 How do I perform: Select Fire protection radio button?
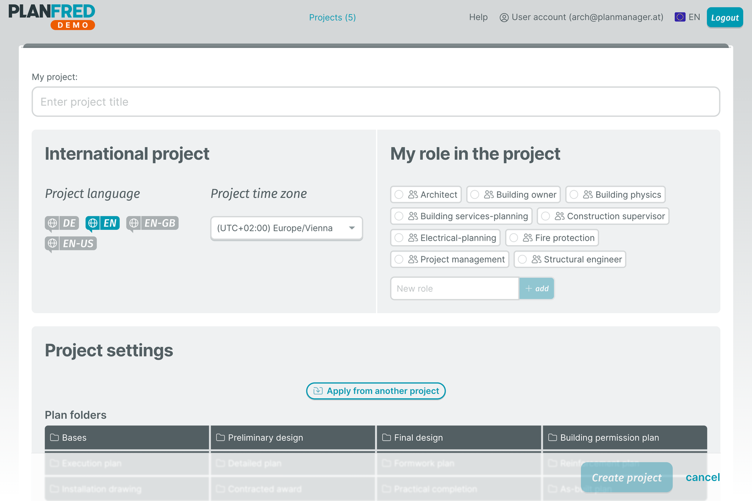coord(514,238)
